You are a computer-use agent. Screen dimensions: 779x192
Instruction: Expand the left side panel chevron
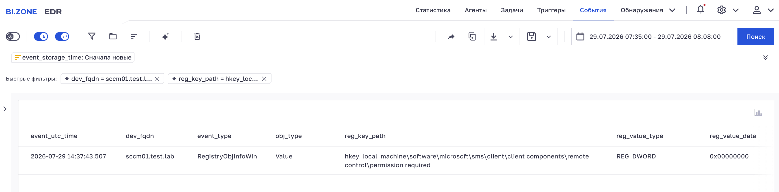[5, 109]
